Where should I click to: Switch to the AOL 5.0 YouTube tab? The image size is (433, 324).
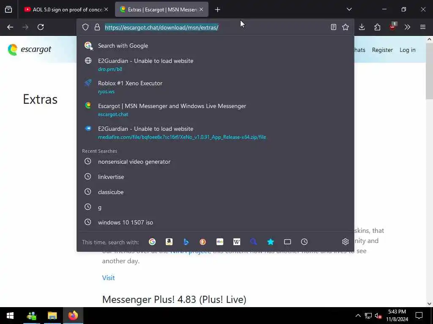coord(66,10)
